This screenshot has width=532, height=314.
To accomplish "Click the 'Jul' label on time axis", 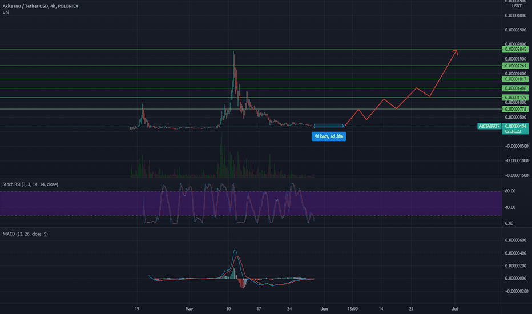I will (x=455, y=309).
